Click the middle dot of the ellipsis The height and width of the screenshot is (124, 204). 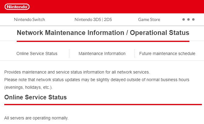[188, 19]
